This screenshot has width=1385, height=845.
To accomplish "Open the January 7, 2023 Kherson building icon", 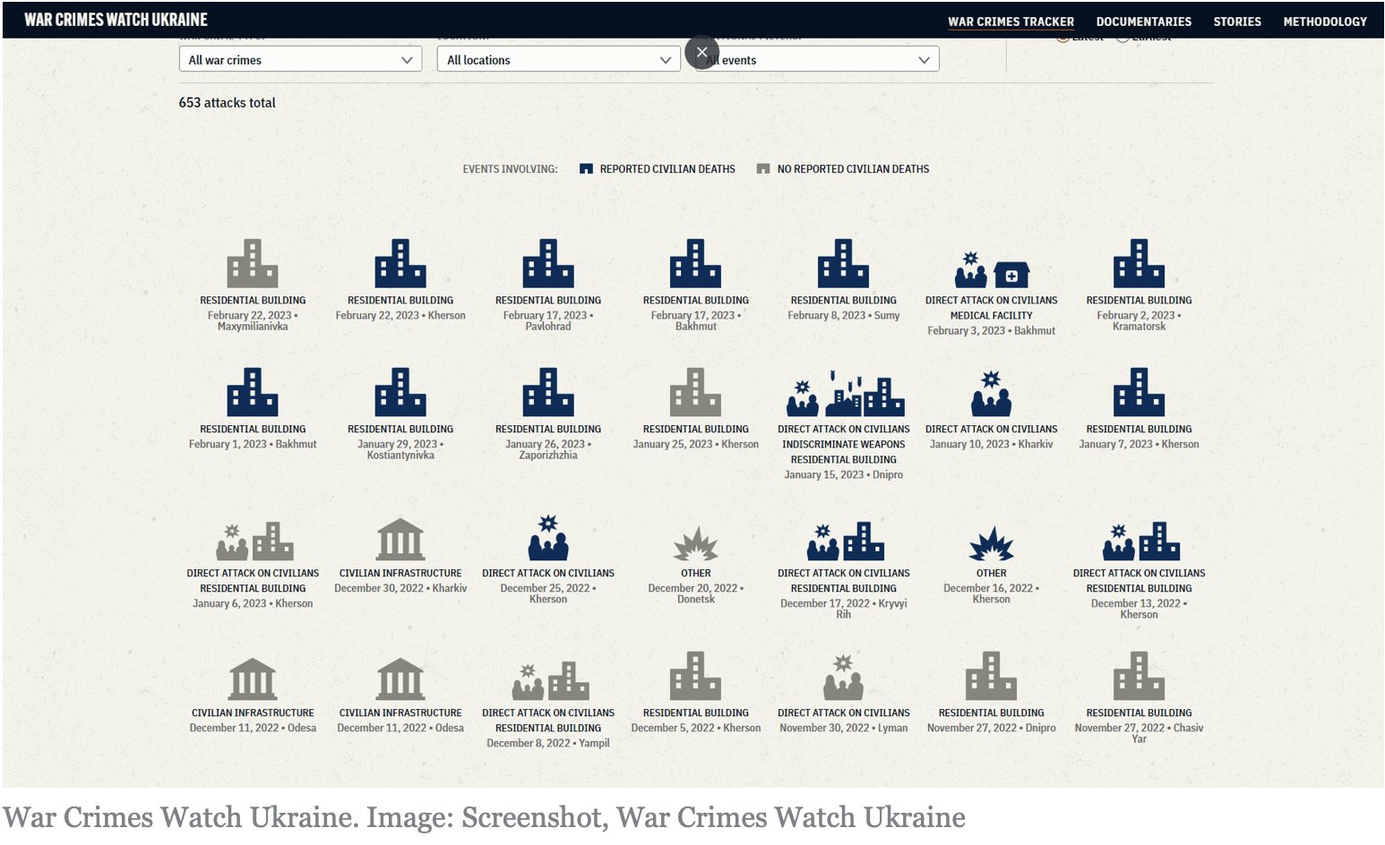I will (x=1139, y=392).
